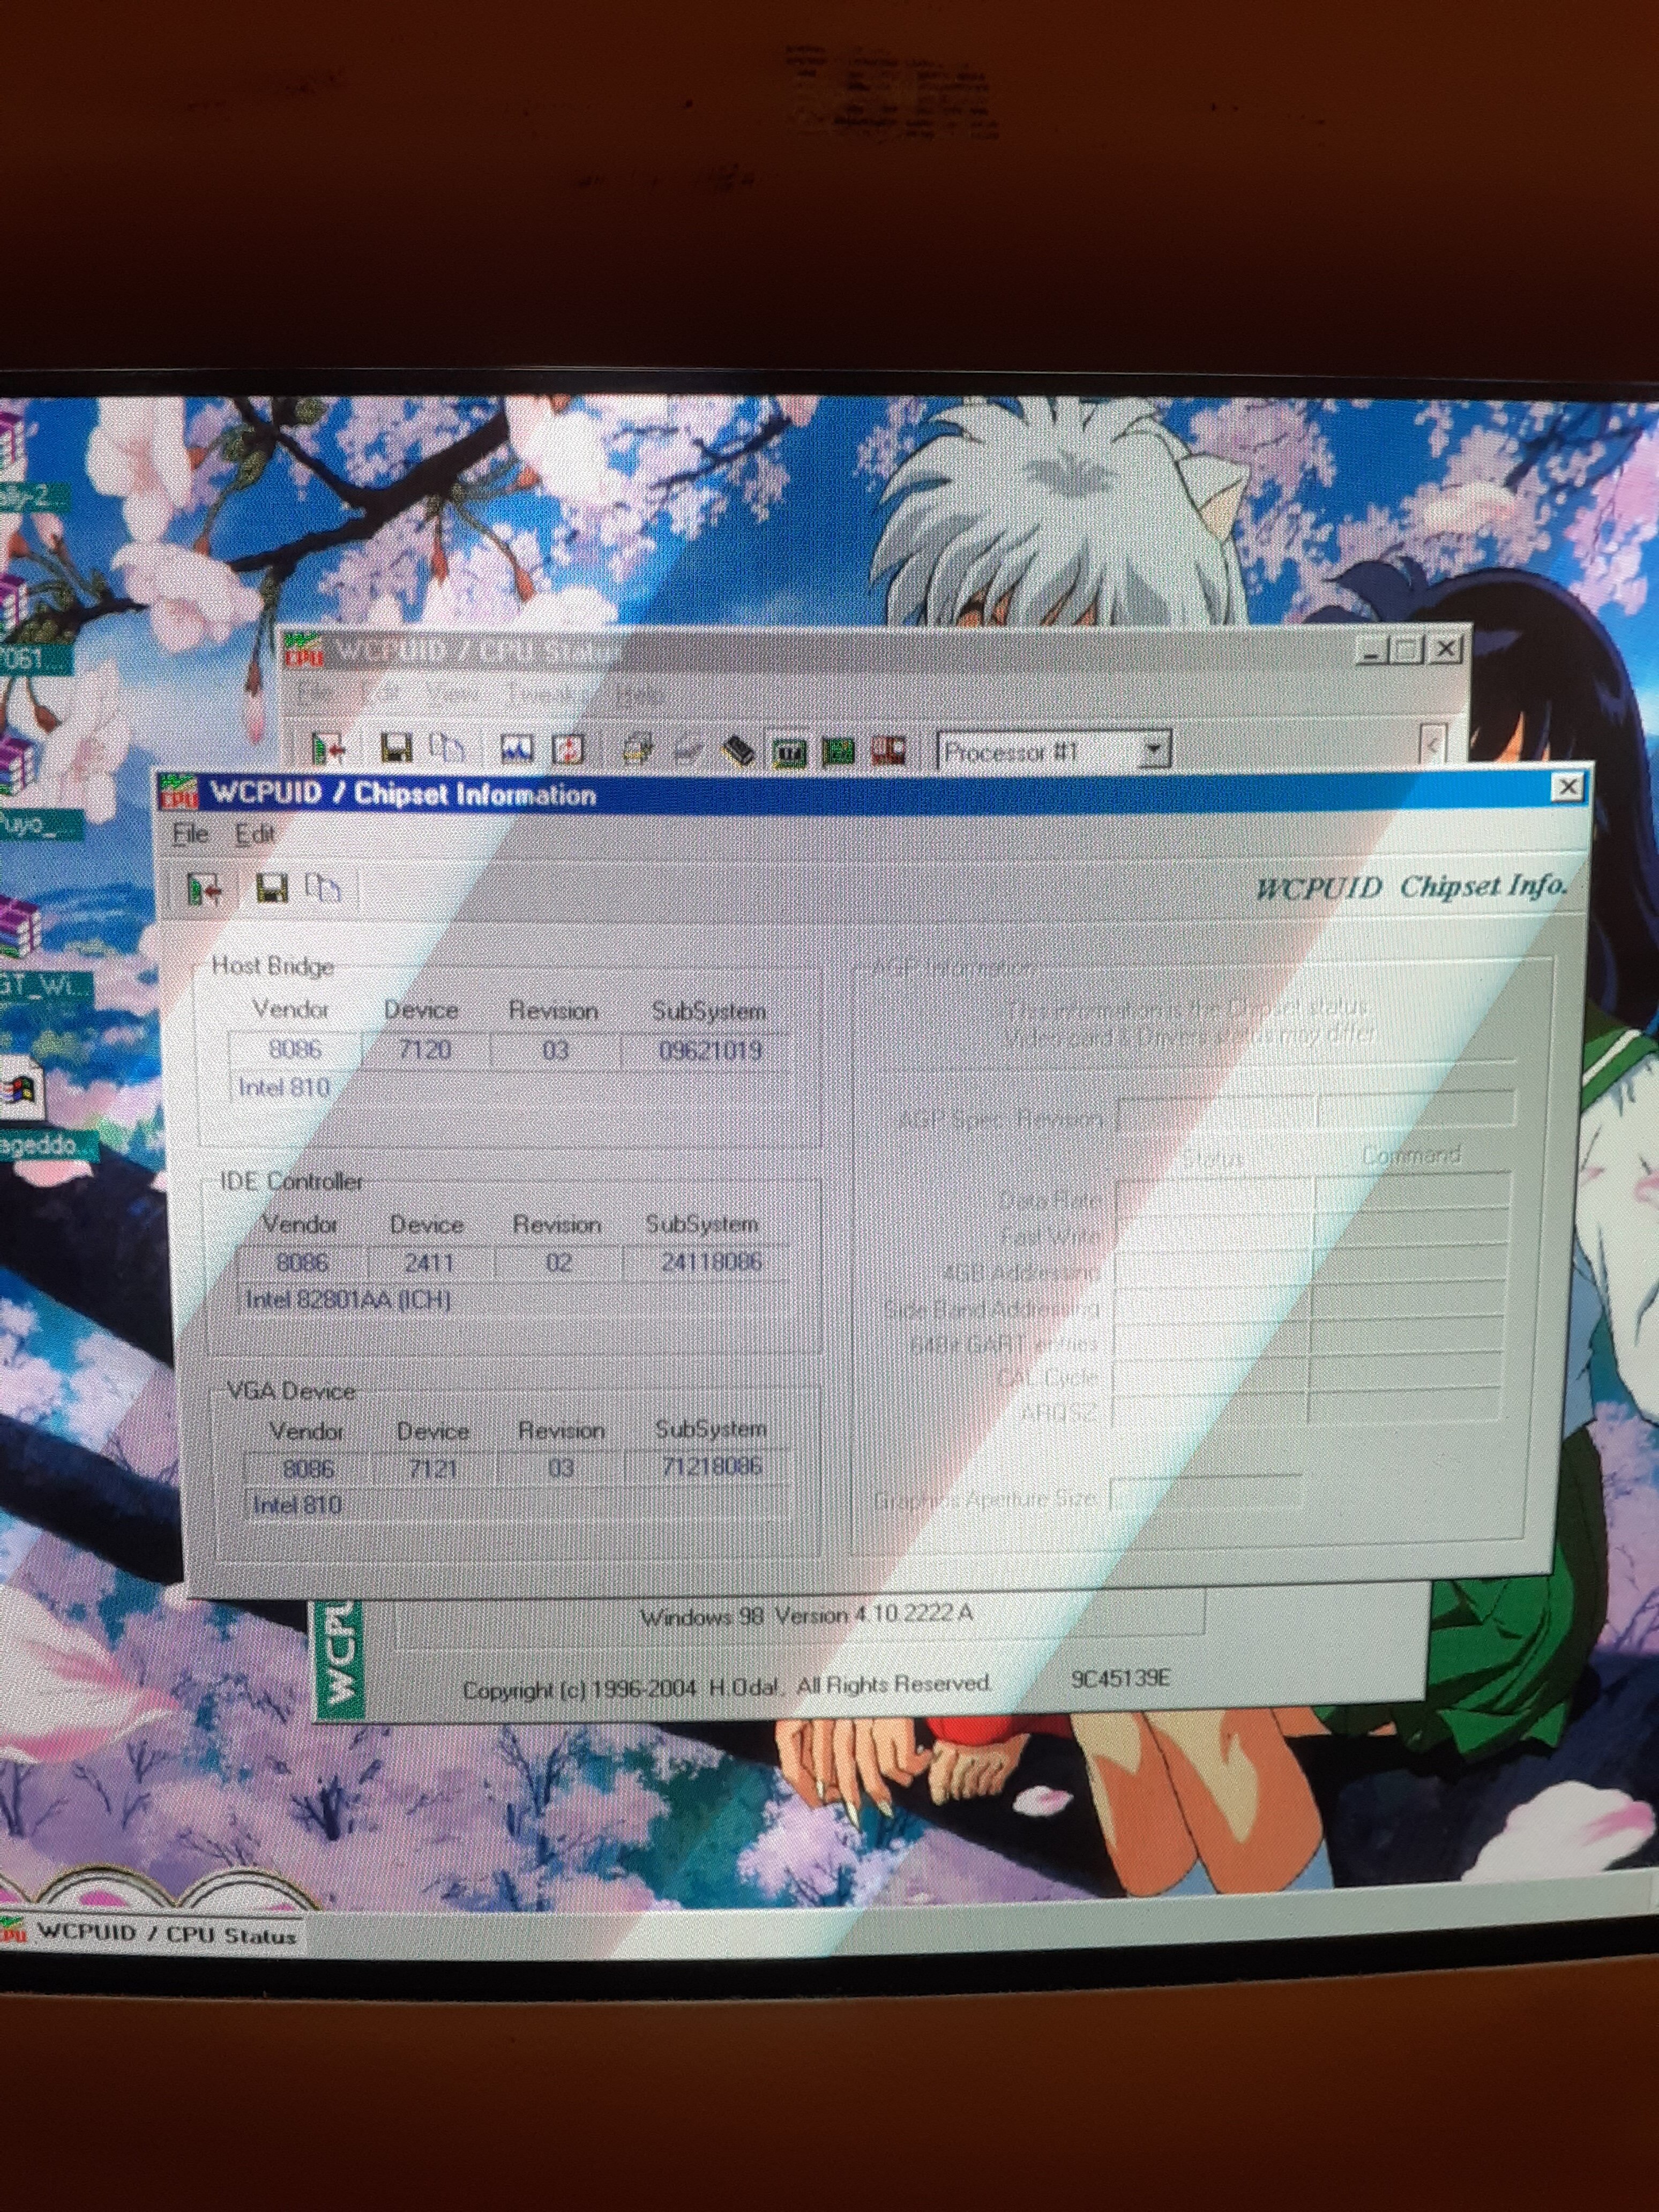Open the Processor #1 dropdown
This screenshot has width=1659, height=2212.
pos(1153,749)
